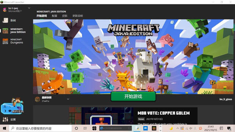Click the input mode indicator tray icon
The height and width of the screenshot is (132, 235).
click(221, 128)
